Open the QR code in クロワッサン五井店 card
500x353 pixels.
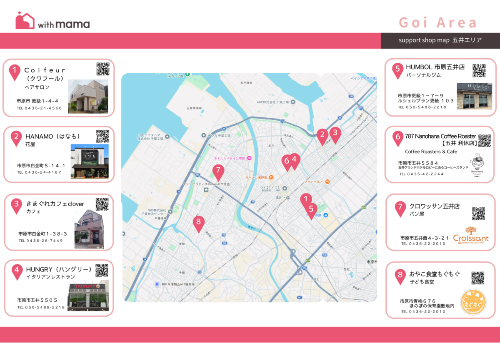tap(478, 213)
